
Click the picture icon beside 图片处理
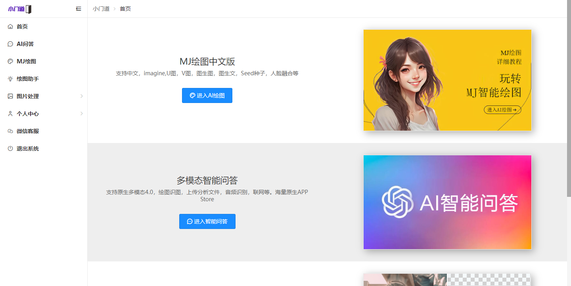pos(10,96)
